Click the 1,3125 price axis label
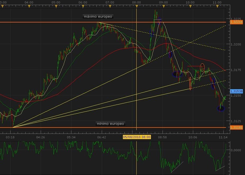Image resolution: width=245 pixels, height=175 pixels. coord(236,121)
